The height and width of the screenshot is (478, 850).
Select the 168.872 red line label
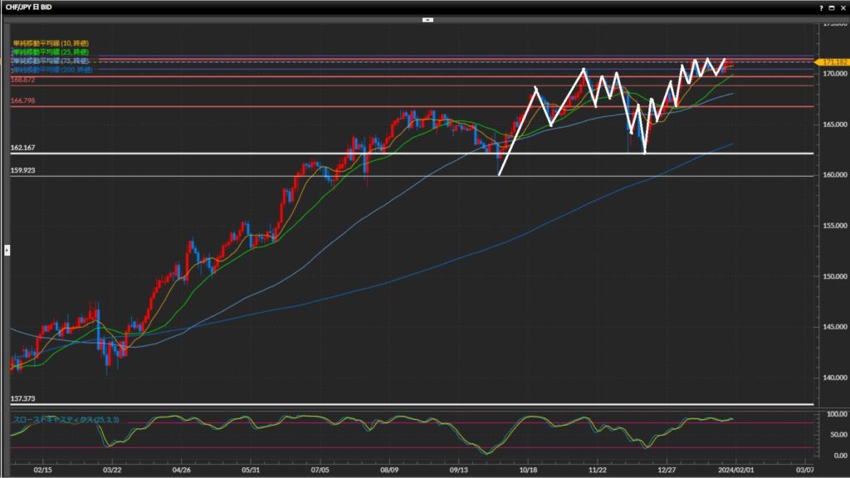pos(22,80)
